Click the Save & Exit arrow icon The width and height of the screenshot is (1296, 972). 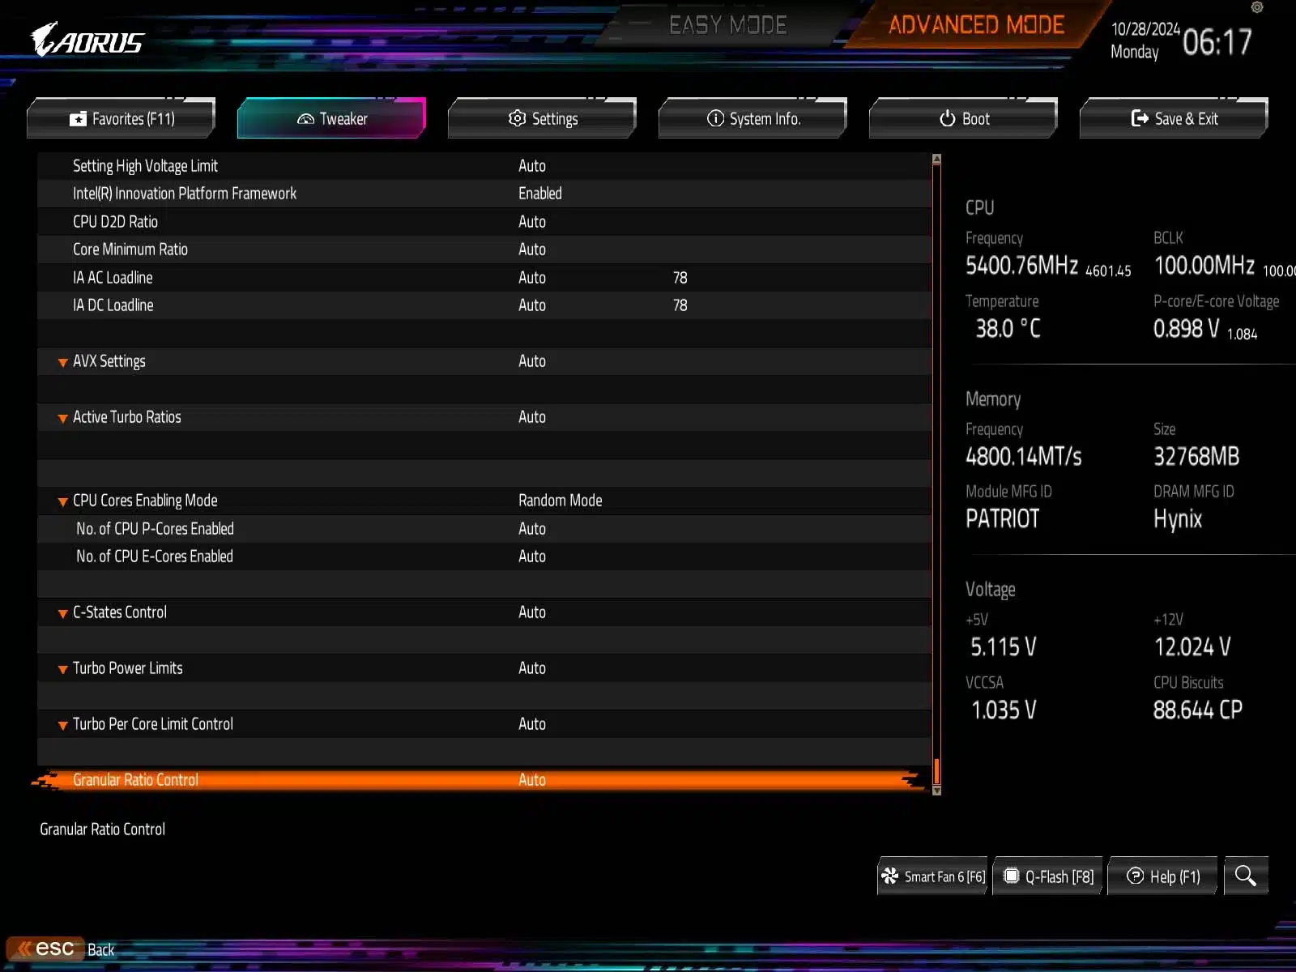pos(1140,118)
